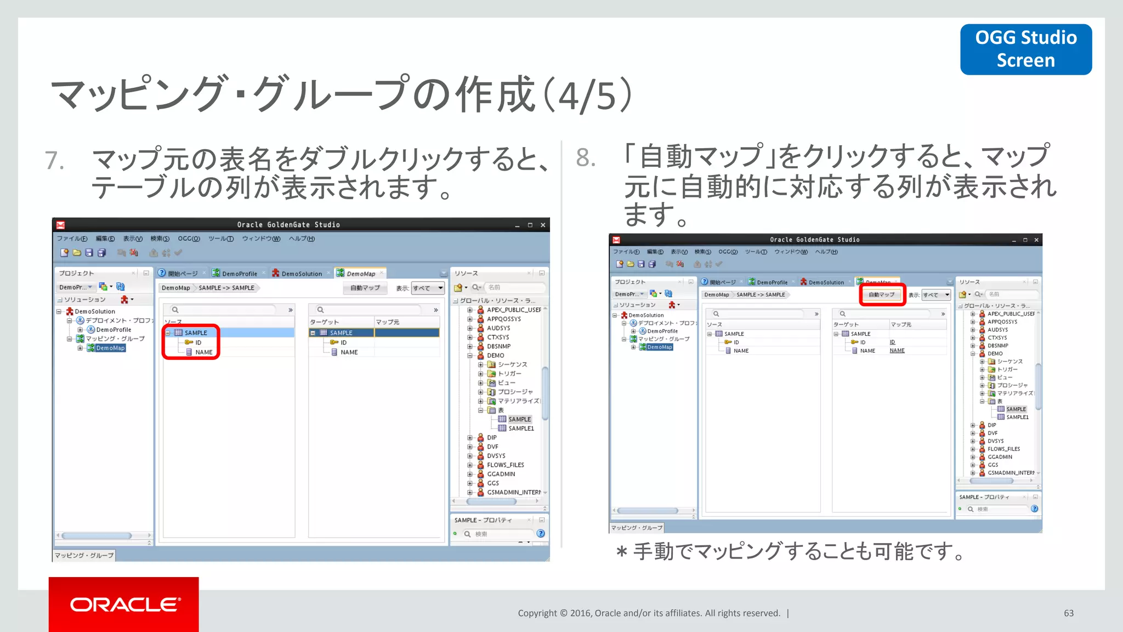The image size is (1123, 632).
Task: Click the 名前 search field in the left window's Resources panel
Action: 515,287
